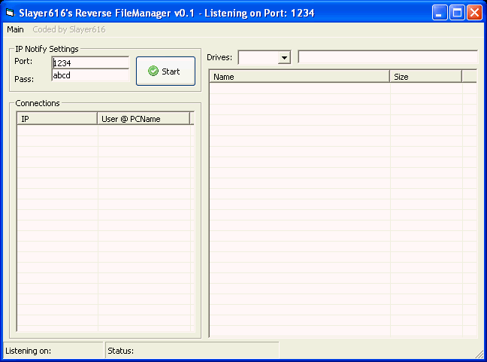Click the blank column header right of Size
487x362 pixels.
pyautogui.click(x=469, y=77)
